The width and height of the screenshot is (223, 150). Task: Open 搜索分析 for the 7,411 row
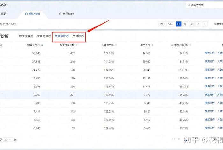210,111
